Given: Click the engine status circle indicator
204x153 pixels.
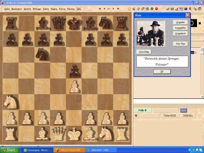Looking at the screenshot, I should pos(136,115).
